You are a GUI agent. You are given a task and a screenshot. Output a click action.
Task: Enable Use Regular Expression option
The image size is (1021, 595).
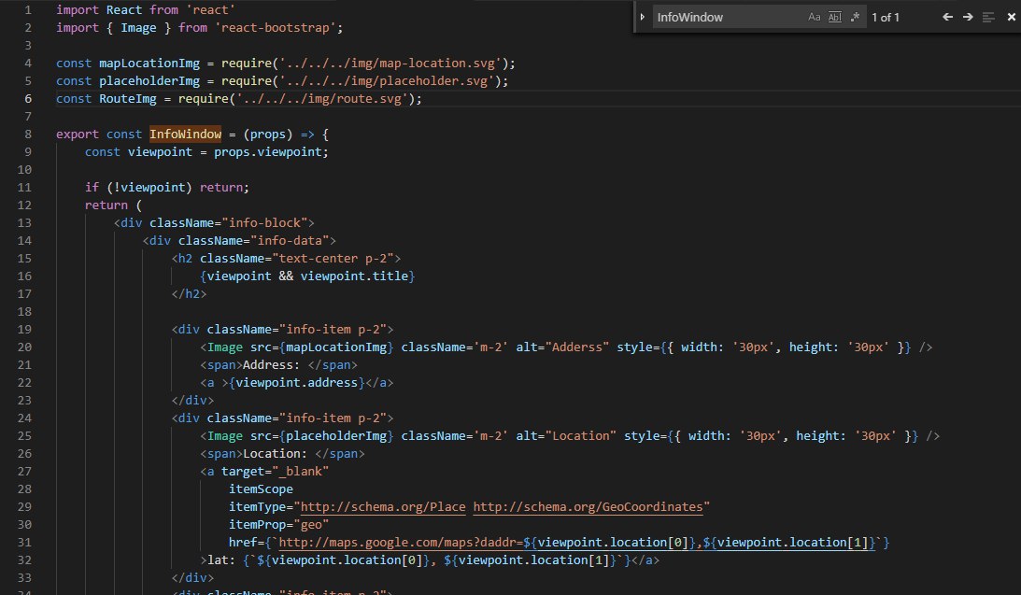tap(855, 17)
